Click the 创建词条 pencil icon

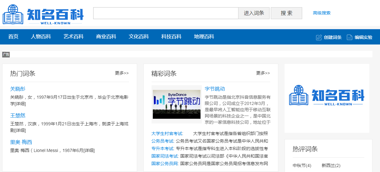319,37
